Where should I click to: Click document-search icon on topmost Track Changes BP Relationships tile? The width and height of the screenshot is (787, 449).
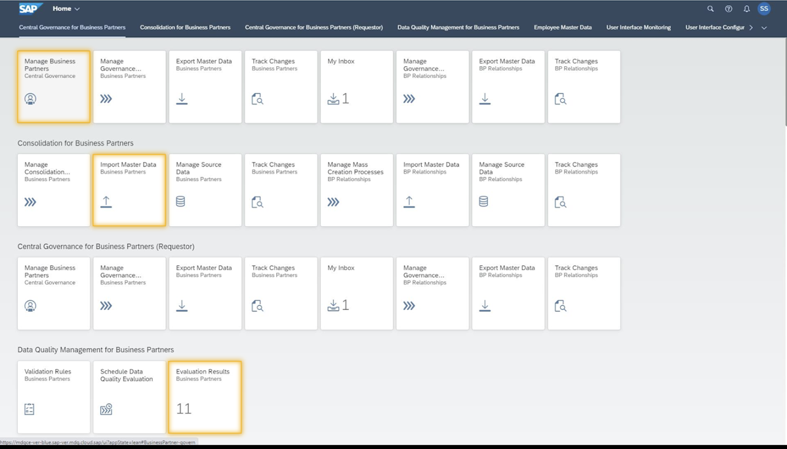pos(561,99)
